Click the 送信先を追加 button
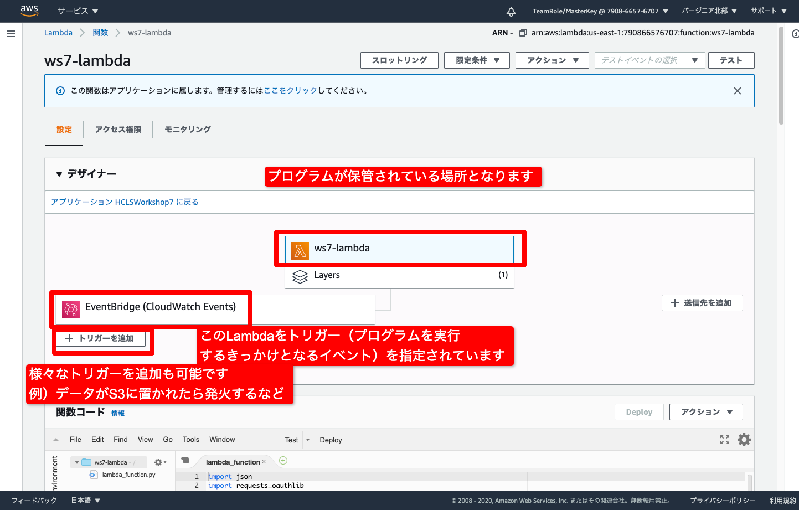Screen dimensions: 799x510 pyautogui.click(x=702, y=303)
